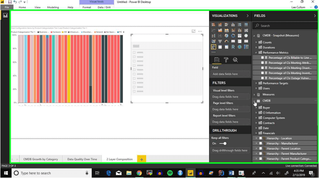Expand the Measures table
Viewport: 319px width, 178px height.
pyautogui.click(x=254, y=94)
